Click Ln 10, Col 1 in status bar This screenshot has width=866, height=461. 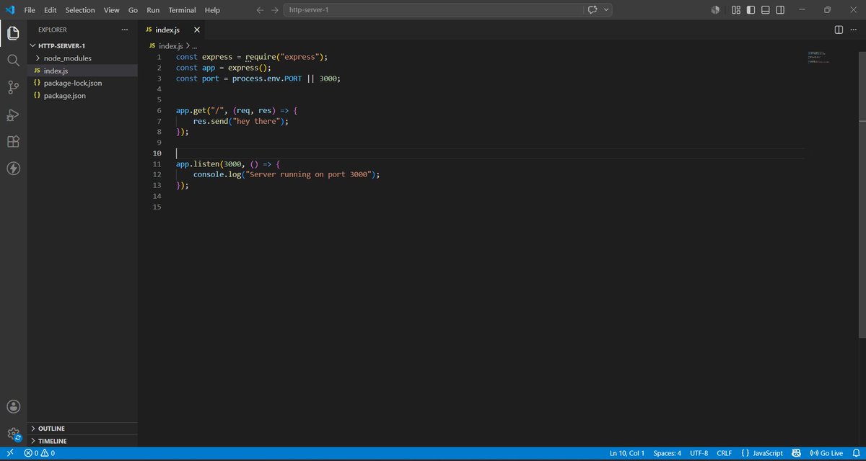[x=627, y=453]
